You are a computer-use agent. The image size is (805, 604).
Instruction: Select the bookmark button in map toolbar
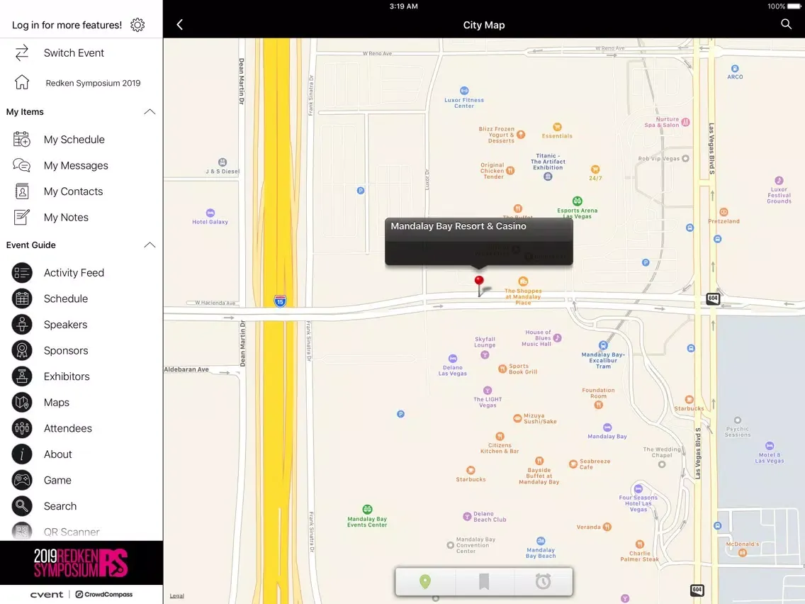(x=483, y=581)
